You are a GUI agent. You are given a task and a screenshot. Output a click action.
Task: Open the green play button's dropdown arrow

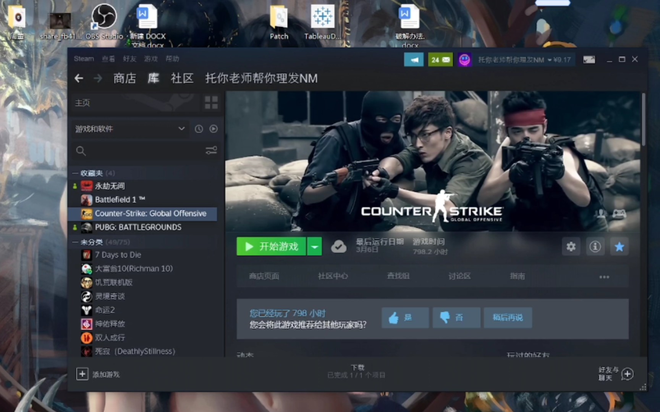pyautogui.click(x=315, y=246)
